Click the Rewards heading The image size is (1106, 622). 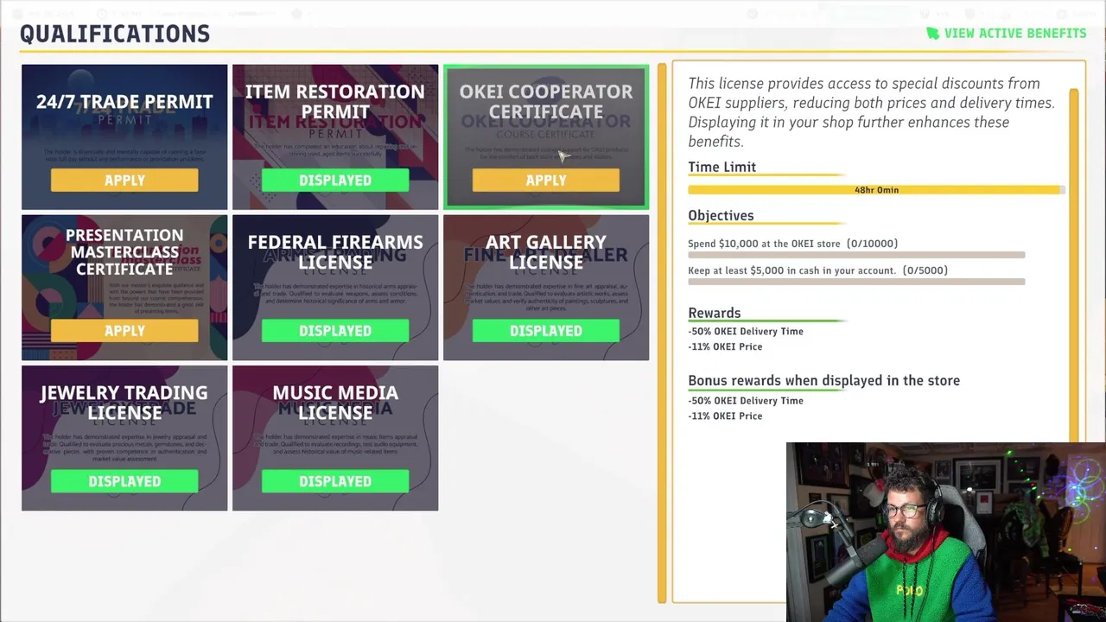tap(714, 313)
